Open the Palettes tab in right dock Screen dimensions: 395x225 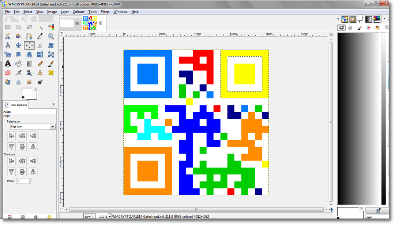(x=377, y=19)
